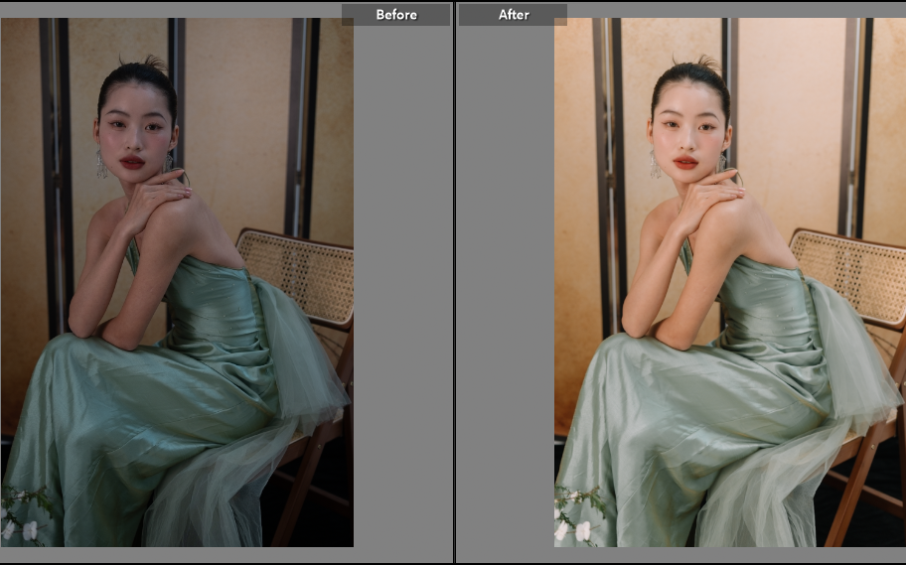Click the Before label header
The width and height of the screenshot is (906, 565).
pos(395,15)
